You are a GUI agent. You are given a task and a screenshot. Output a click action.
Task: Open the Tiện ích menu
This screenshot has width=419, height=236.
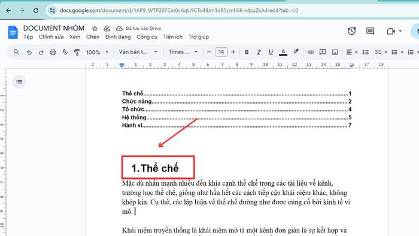click(x=173, y=37)
